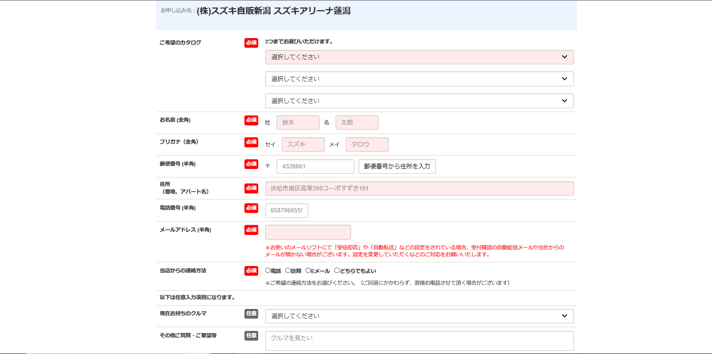Click the questions and requests text area
The width and height of the screenshot is (712, 354).
click(419, 341)
